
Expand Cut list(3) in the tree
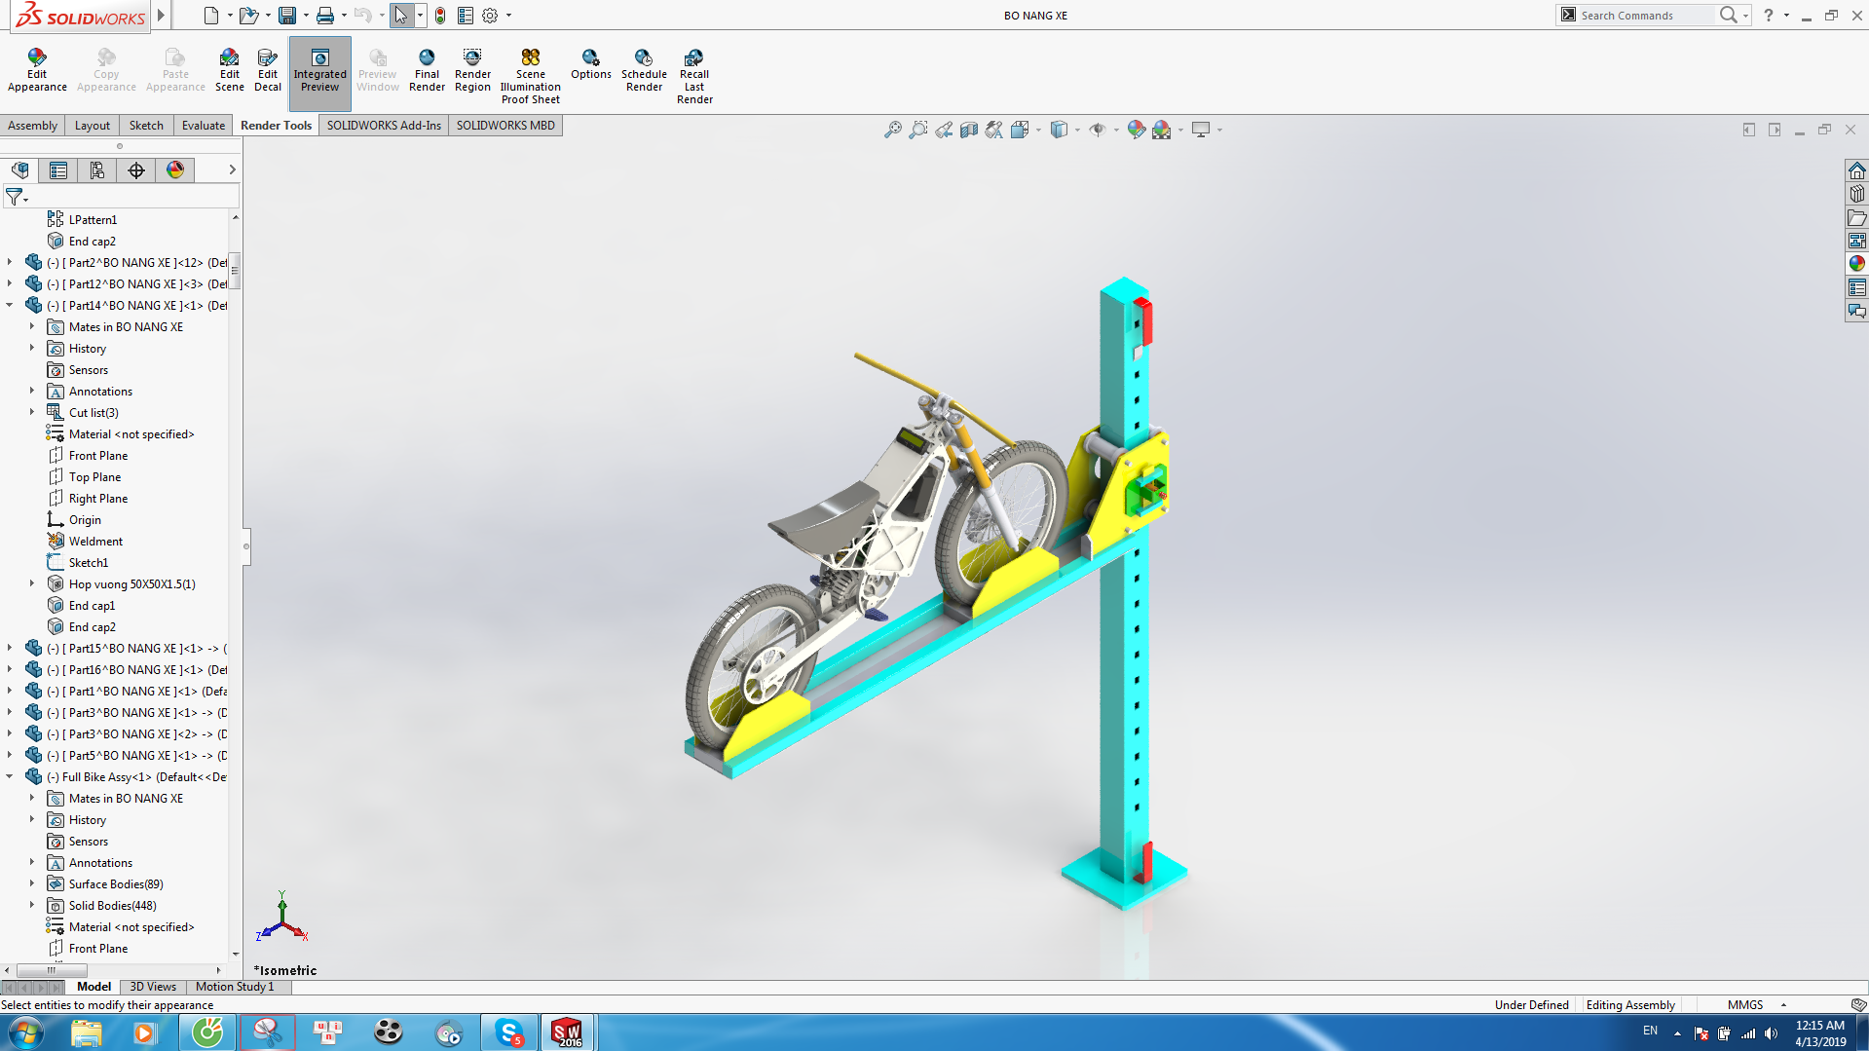point(31,412)
